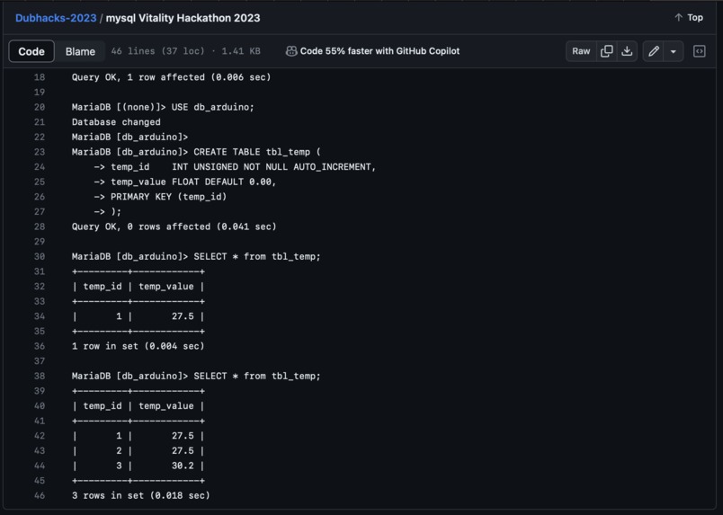Click the SELECT statement on line 38
The image size is (723, 515).
[196, 376]
